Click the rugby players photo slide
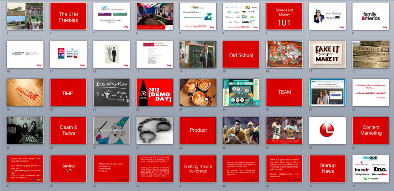The height and width of the screenshot is (191, 394). (x=241, y=130)
